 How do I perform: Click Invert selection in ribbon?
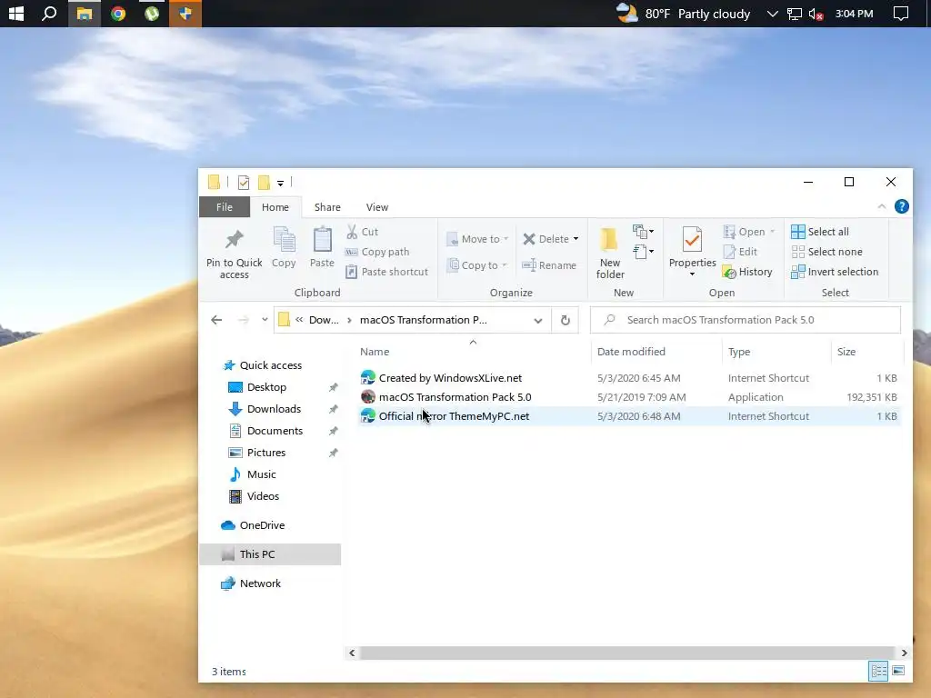835,272
